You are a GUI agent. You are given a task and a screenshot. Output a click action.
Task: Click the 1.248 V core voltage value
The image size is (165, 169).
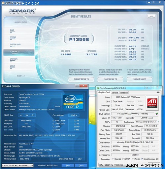point(74,115)
